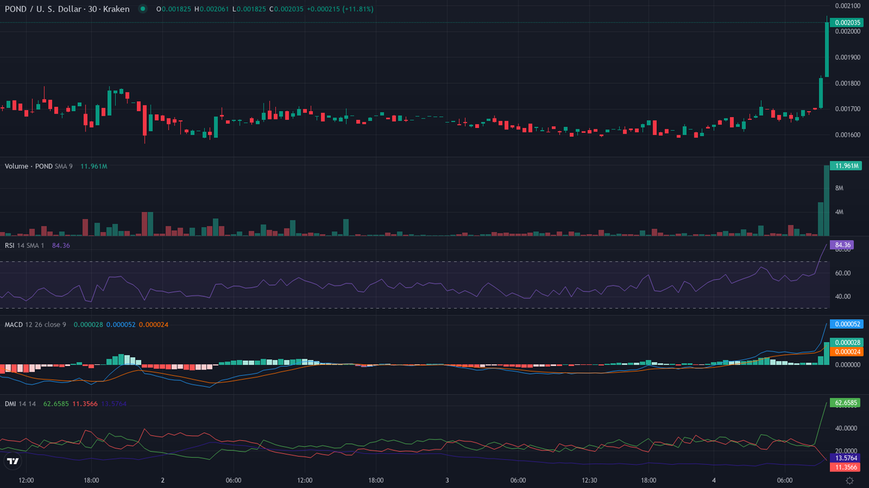
Task: Click the 0.001800 price axis label
Action: coord(847,83)
